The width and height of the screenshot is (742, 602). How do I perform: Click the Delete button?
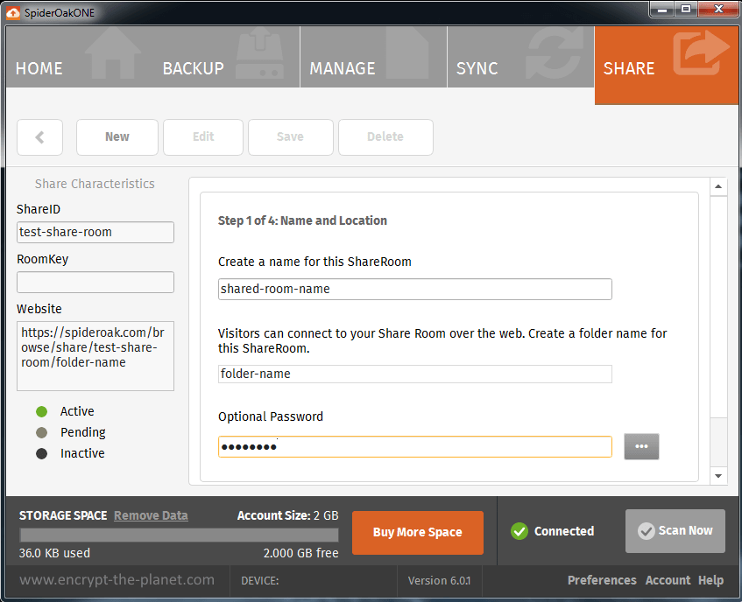click(385, 137)
